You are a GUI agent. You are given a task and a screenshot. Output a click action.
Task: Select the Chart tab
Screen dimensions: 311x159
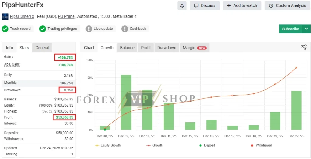pos(89,48)
